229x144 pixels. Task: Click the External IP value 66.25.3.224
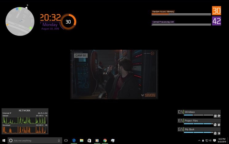43,113
